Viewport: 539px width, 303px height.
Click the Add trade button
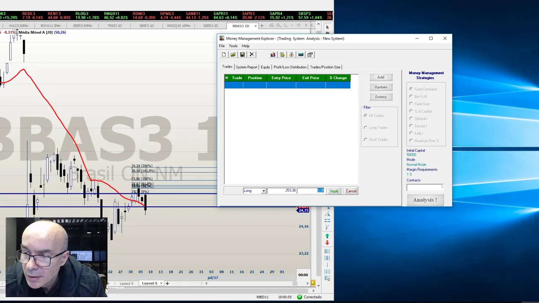click(x=381, y=77)
